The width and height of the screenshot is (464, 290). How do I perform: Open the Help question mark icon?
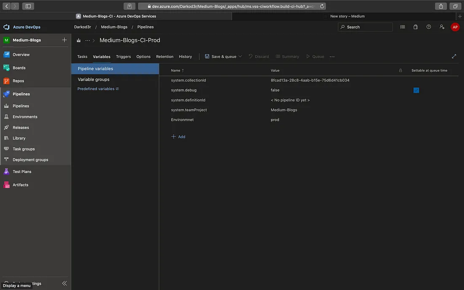click(x=429, y=27)
